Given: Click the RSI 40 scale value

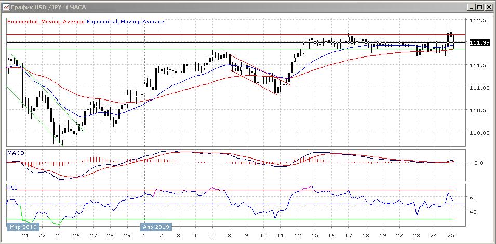Looking at the screenshot, I should tap(473, 212).
